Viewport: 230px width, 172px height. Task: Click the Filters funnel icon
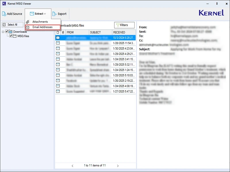click(118, 25)
